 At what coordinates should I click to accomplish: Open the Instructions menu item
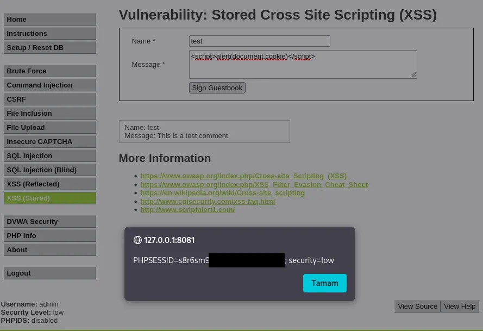click(x=50, y=33)
